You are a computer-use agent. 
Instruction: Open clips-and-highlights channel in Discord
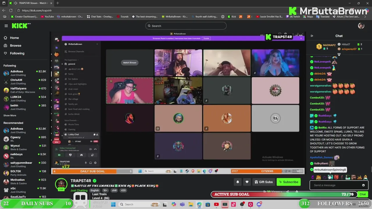tap(77, 84)
